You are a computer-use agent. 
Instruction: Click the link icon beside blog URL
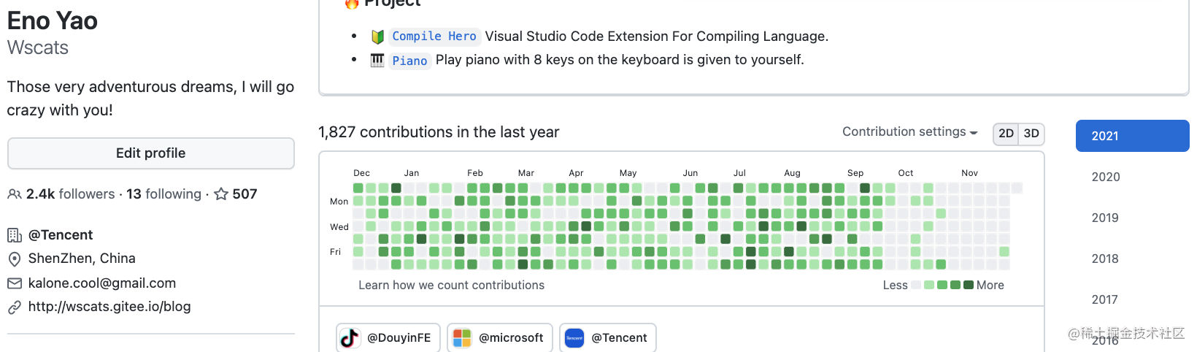(x=14, y=307)
